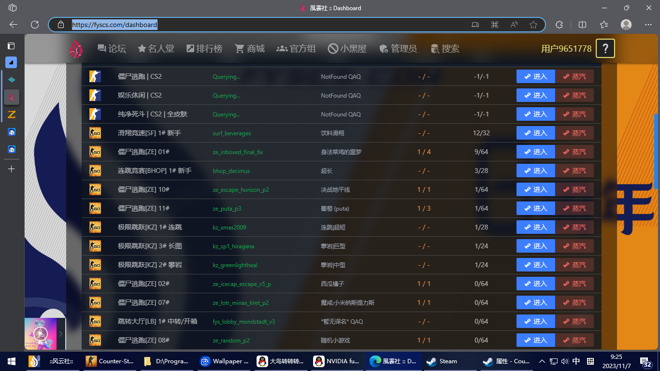Image resolution: width=660 pixels, height=371 pixels.
Task: Open new tab with plus icon
Action: click(x=12, y=169)
